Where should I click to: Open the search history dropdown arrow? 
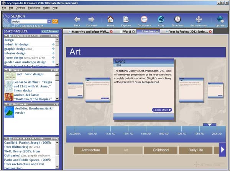(x=49, y=22)
